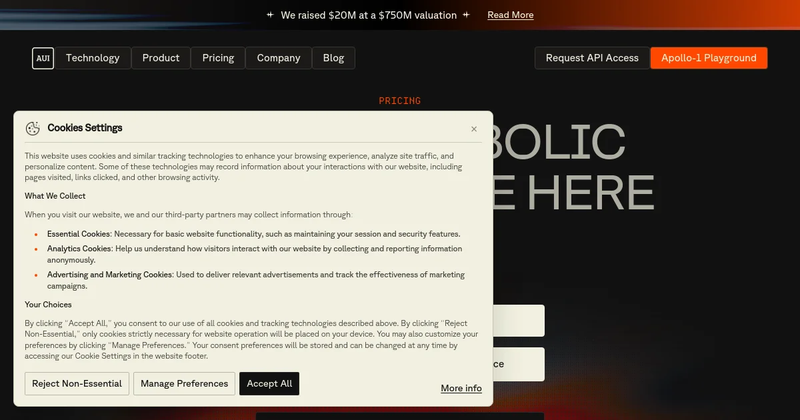Visit the Blog page
This screenshot has width=800, height=420.
333,58
